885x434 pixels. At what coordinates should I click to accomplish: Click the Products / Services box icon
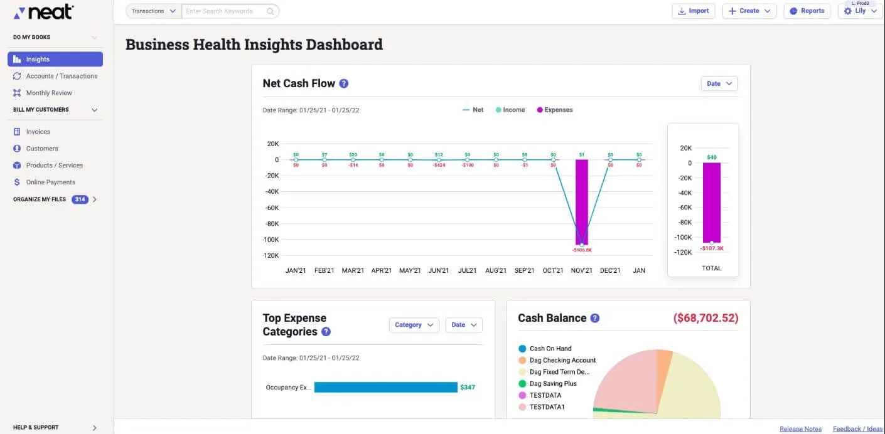(17, 166)
